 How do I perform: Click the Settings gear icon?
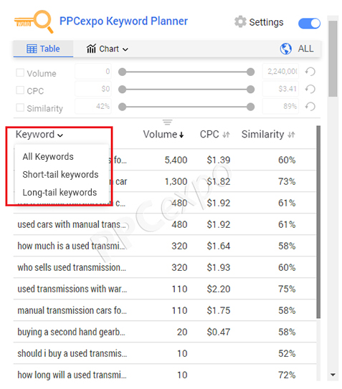tap(240, 21)
